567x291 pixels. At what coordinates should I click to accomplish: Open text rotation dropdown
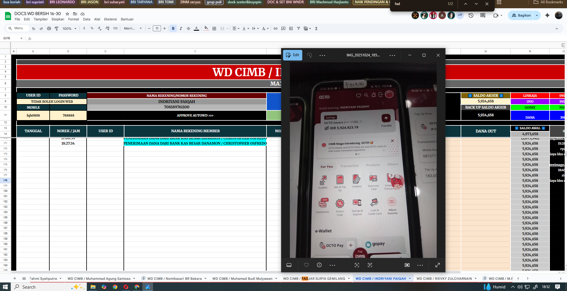(265, 29)
